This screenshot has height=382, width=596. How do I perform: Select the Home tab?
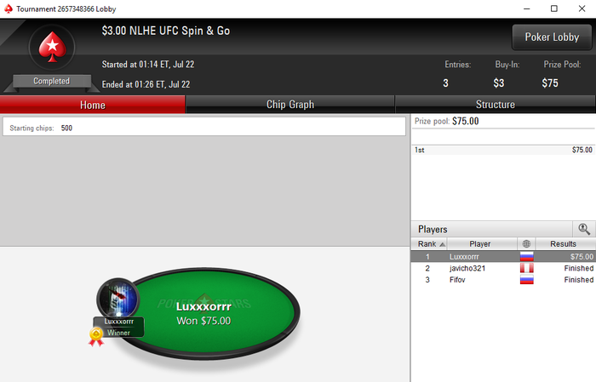[92, 105]
